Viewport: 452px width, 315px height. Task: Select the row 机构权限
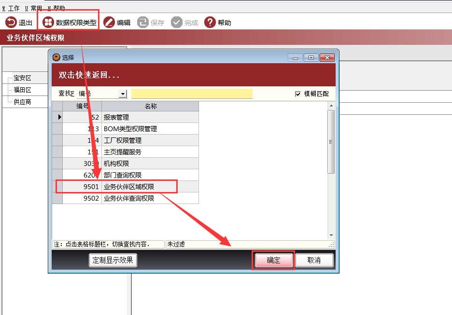point(126,164)
